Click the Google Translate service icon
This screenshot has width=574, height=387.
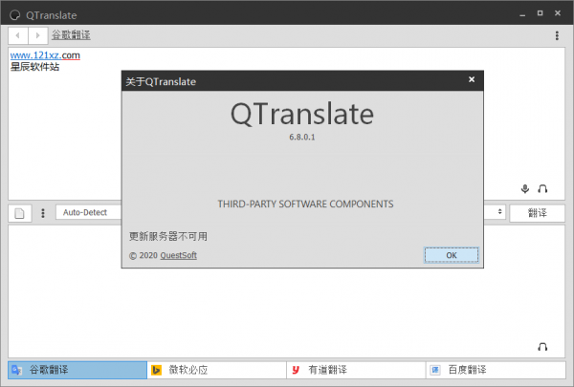coord(16,370)
